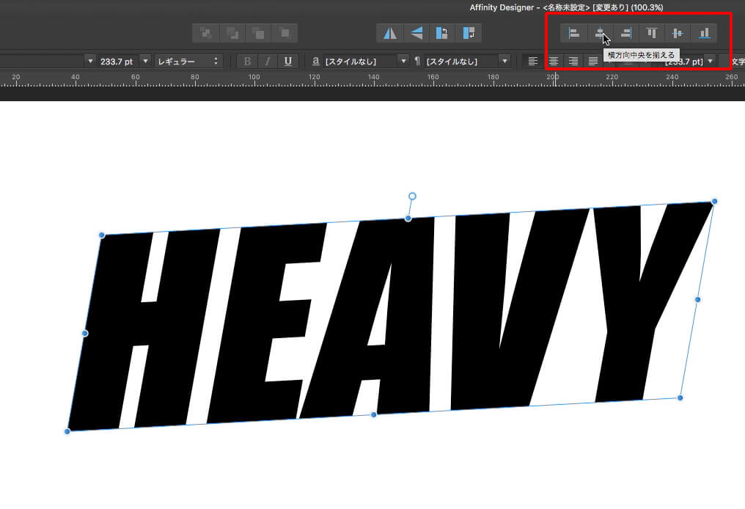Align objects to vertical middle
This screenshot has height=509, width=745.
(678, 33)
